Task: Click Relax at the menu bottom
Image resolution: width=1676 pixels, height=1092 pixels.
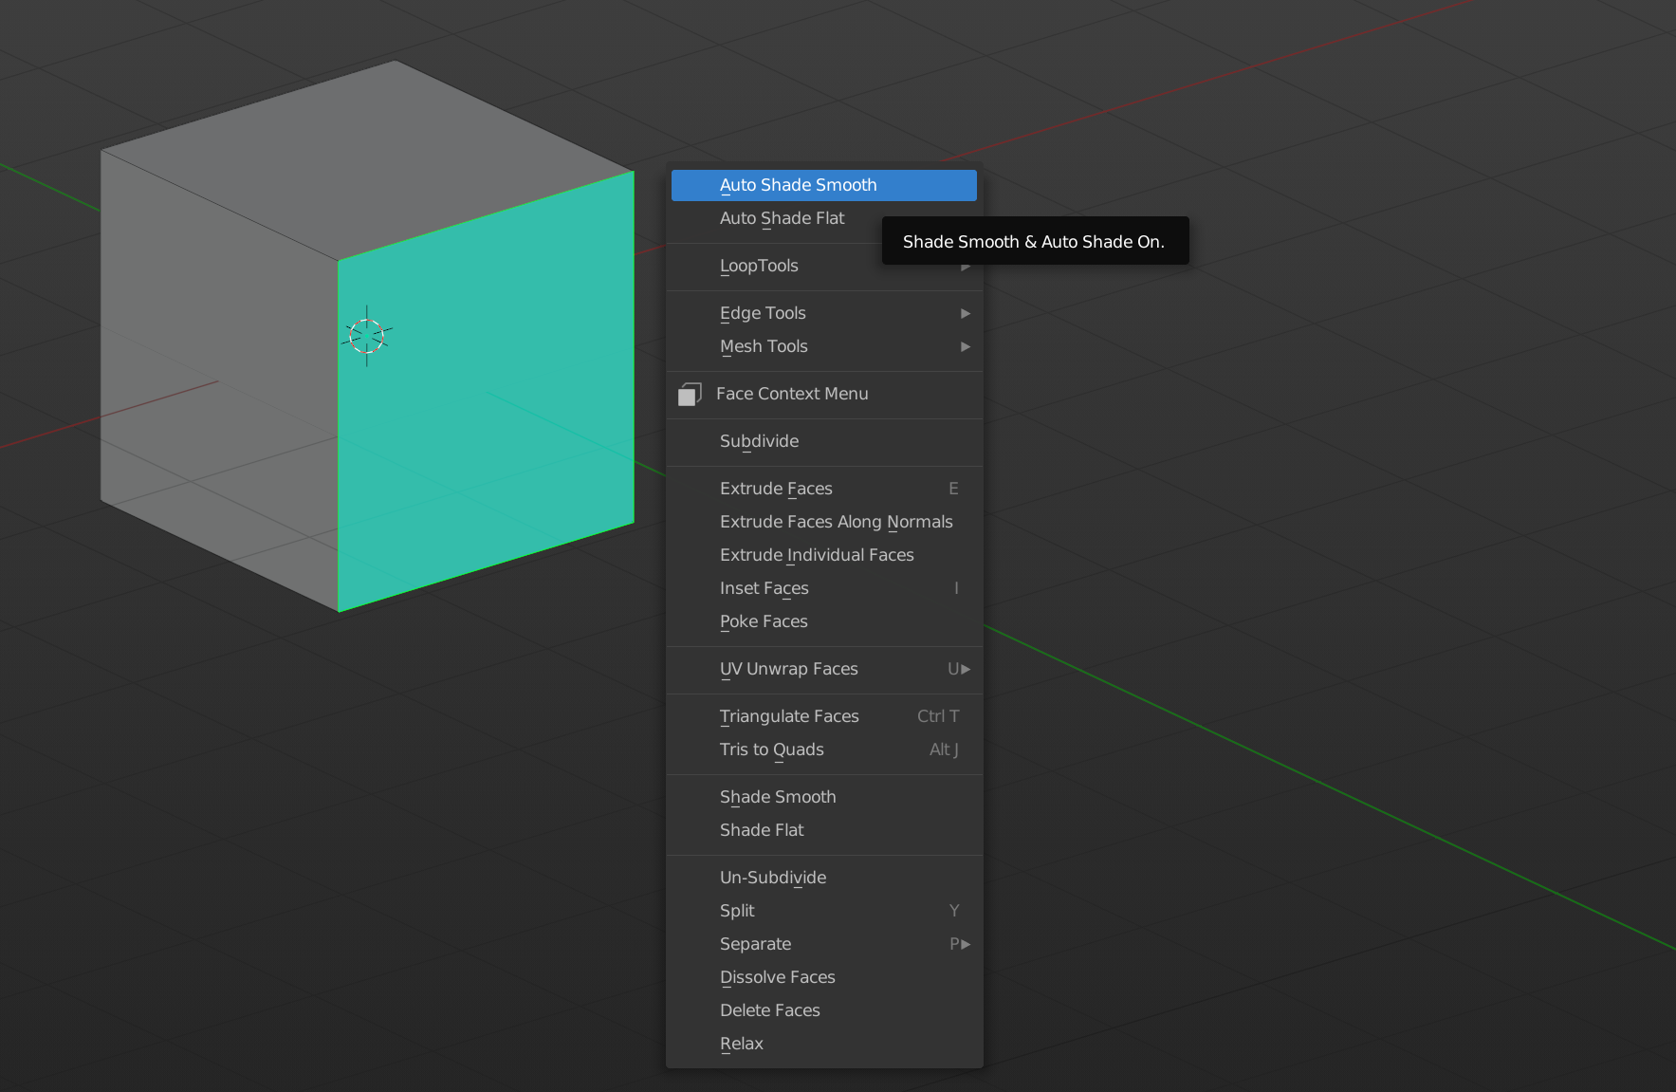Action: pos(823,1044)
